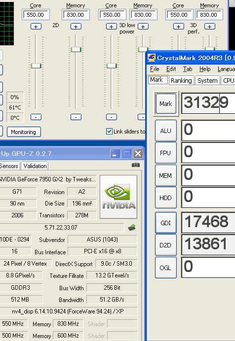Run the full Mark benchmark
Viewport: 235px width, 341px height.
tap(166, 104)
